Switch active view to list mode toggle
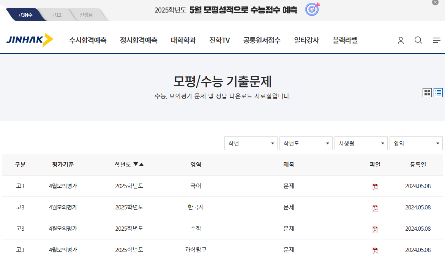This screenshot has width=445, height=255. pos(438,92)
